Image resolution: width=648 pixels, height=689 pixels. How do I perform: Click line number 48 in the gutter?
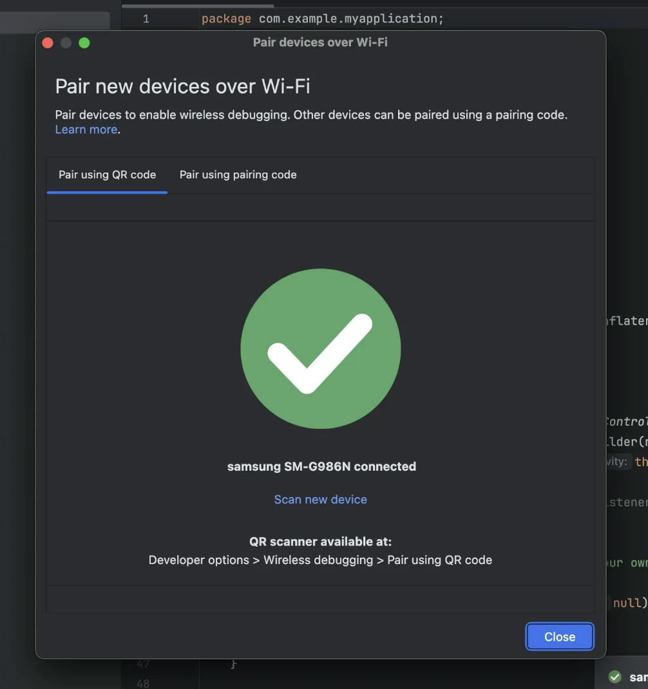click(x=143, y=683)
